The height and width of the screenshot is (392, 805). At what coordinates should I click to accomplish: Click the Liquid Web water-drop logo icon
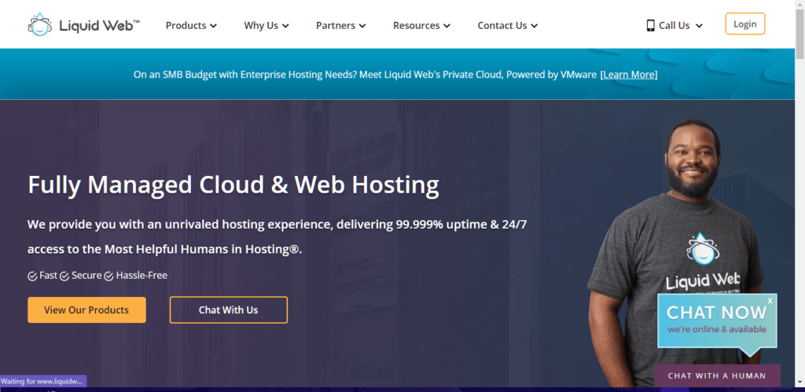coord(39,24)
